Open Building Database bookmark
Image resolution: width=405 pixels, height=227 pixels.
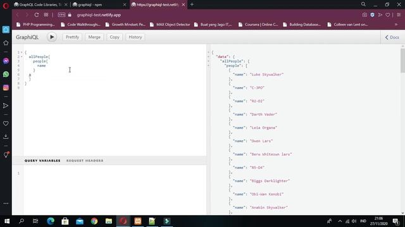pyautogui.click(x=302, y=25)
